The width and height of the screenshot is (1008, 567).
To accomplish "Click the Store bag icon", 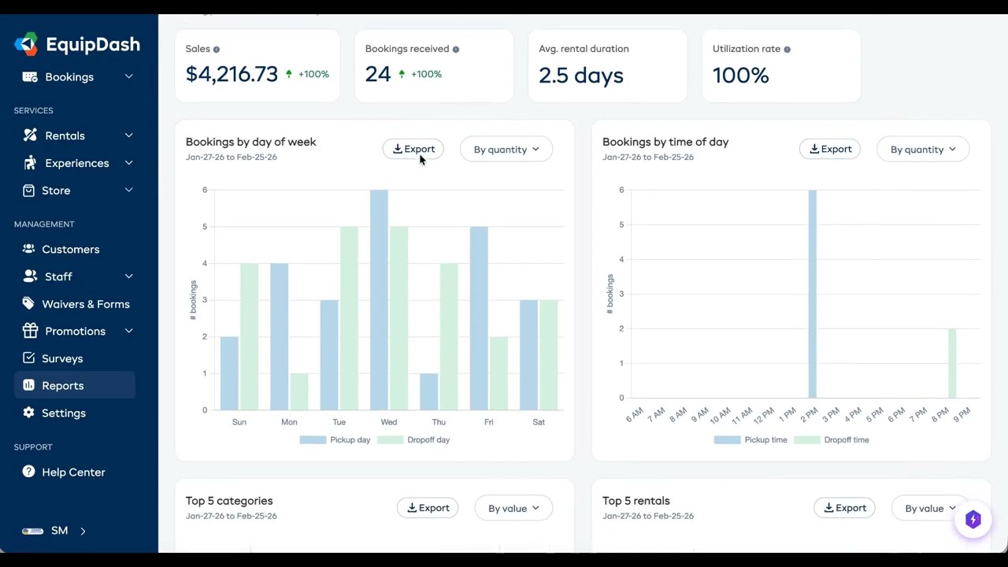I will coord(29,191).
